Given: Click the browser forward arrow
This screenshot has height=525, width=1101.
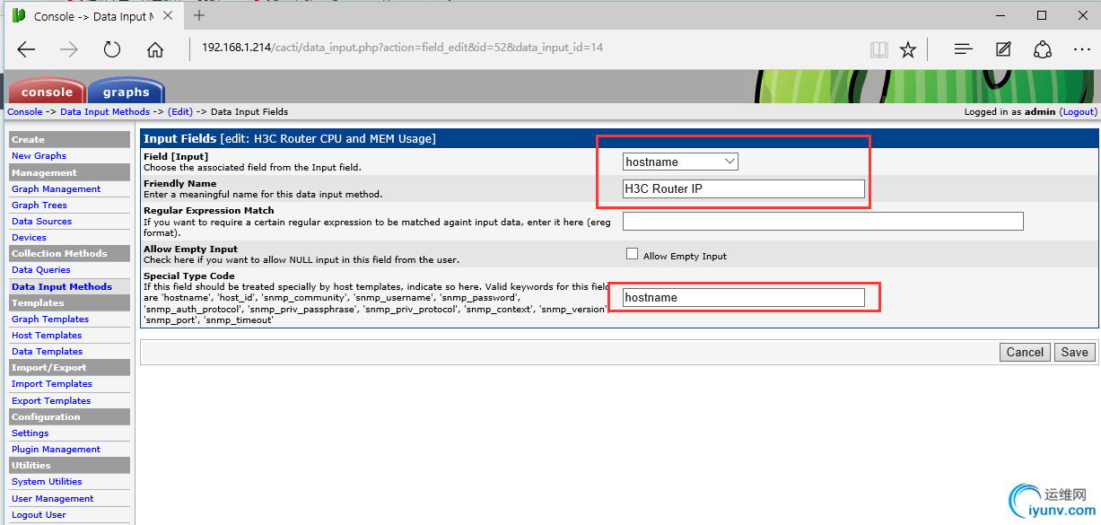Looking at the screenshot, I should tap(69, 49).
